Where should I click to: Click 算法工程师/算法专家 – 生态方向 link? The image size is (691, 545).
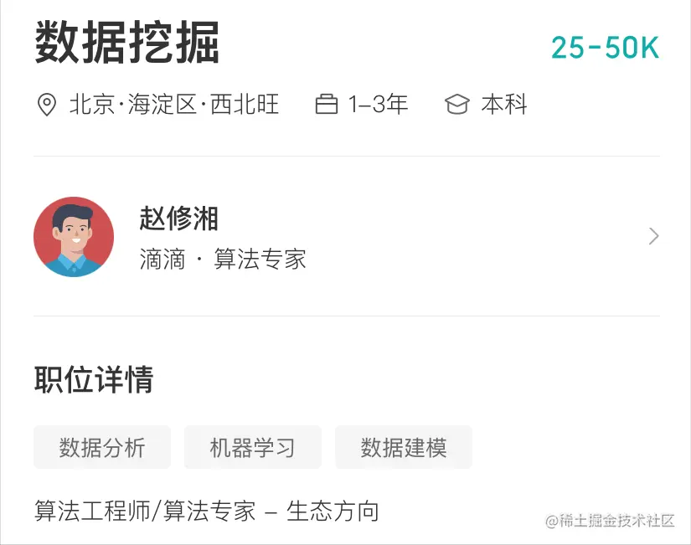(206, 509)
